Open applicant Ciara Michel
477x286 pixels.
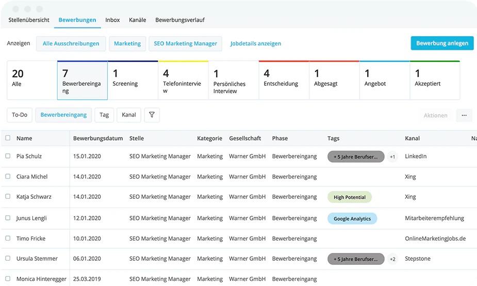click(x=32, y=177)
